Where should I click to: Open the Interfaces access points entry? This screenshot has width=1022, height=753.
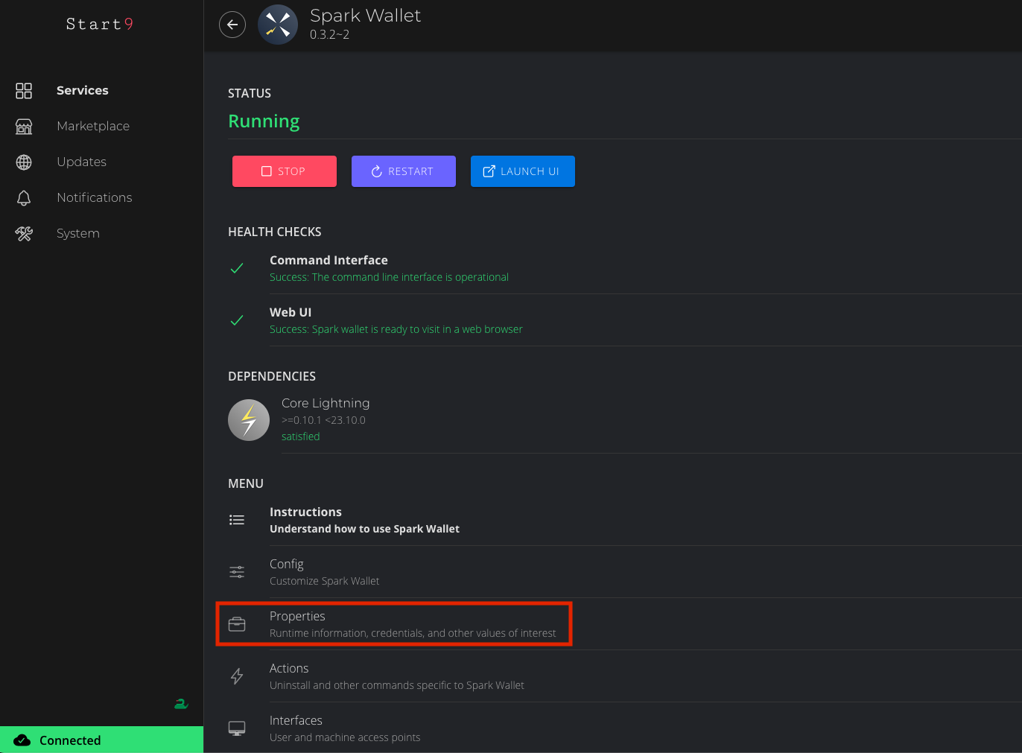344,728
